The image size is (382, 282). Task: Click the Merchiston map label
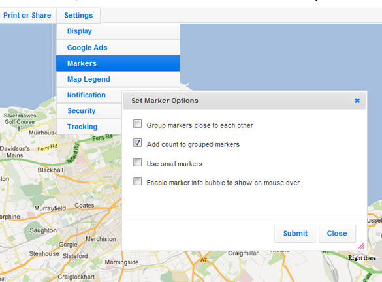101,239
